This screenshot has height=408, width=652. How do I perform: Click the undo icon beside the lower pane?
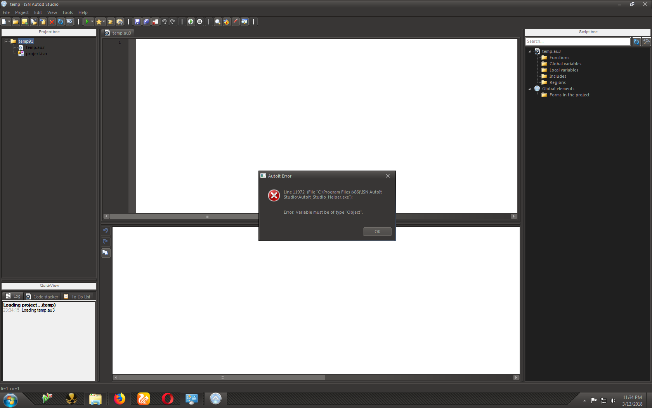click(x=106, y=231)
